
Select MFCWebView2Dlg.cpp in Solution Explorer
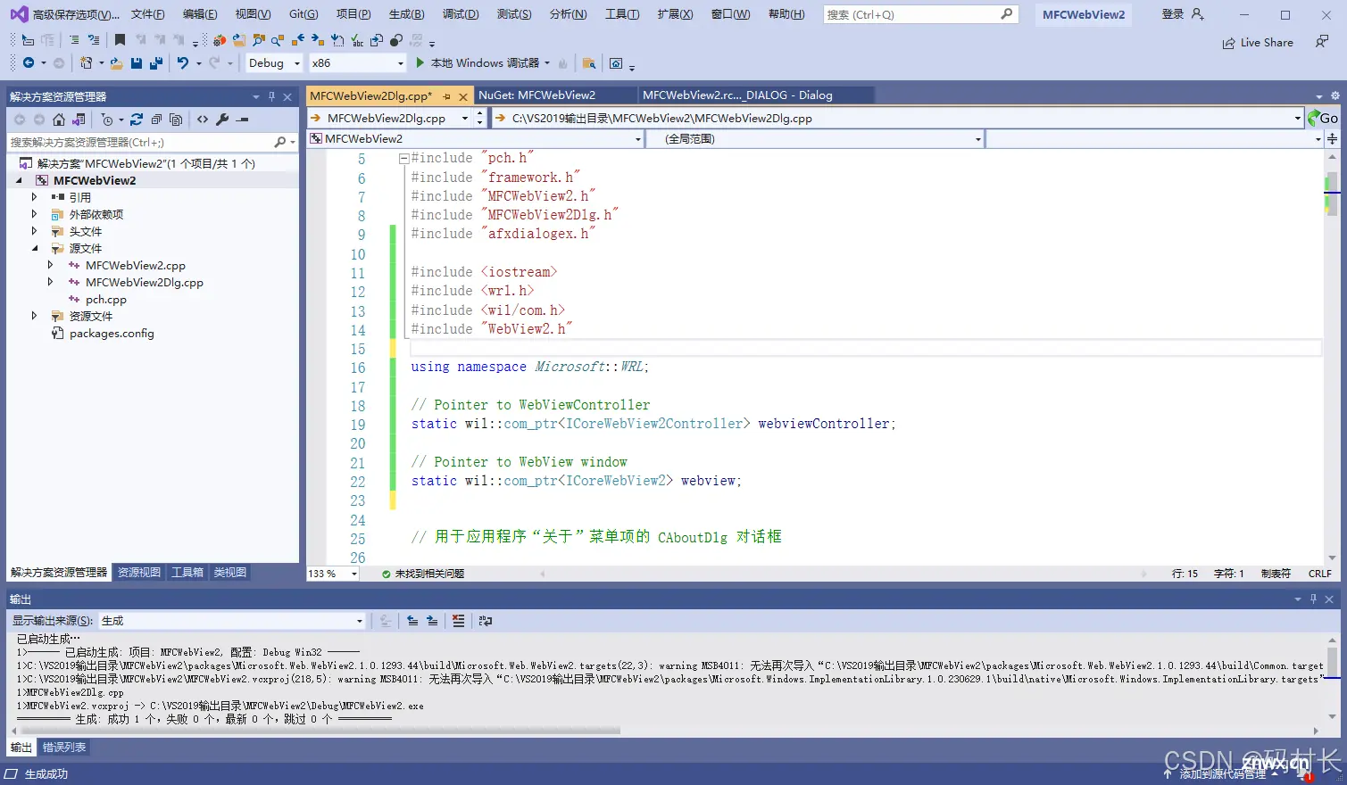[145, 282]
